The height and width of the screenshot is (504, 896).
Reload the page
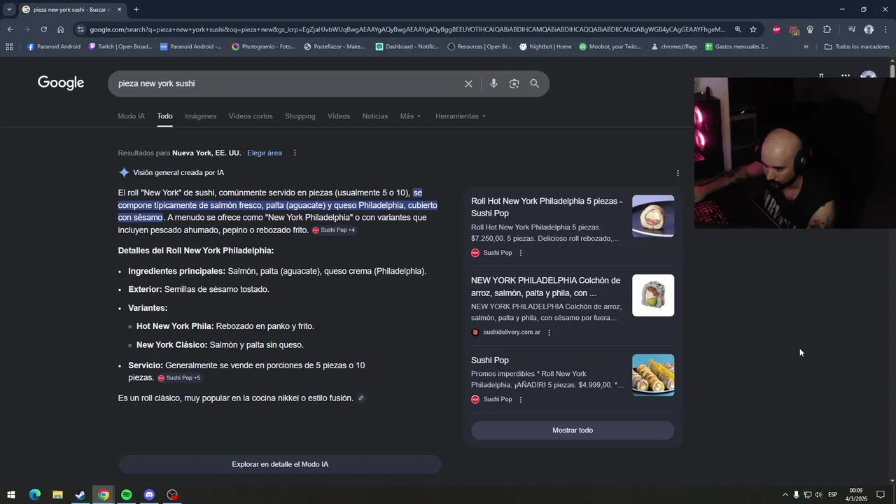point(43,29)
